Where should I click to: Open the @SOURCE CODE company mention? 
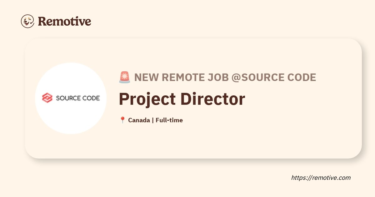click(x=274, y=77)
